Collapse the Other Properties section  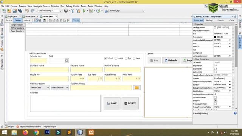pyautogui.click(x=194, y=59)
